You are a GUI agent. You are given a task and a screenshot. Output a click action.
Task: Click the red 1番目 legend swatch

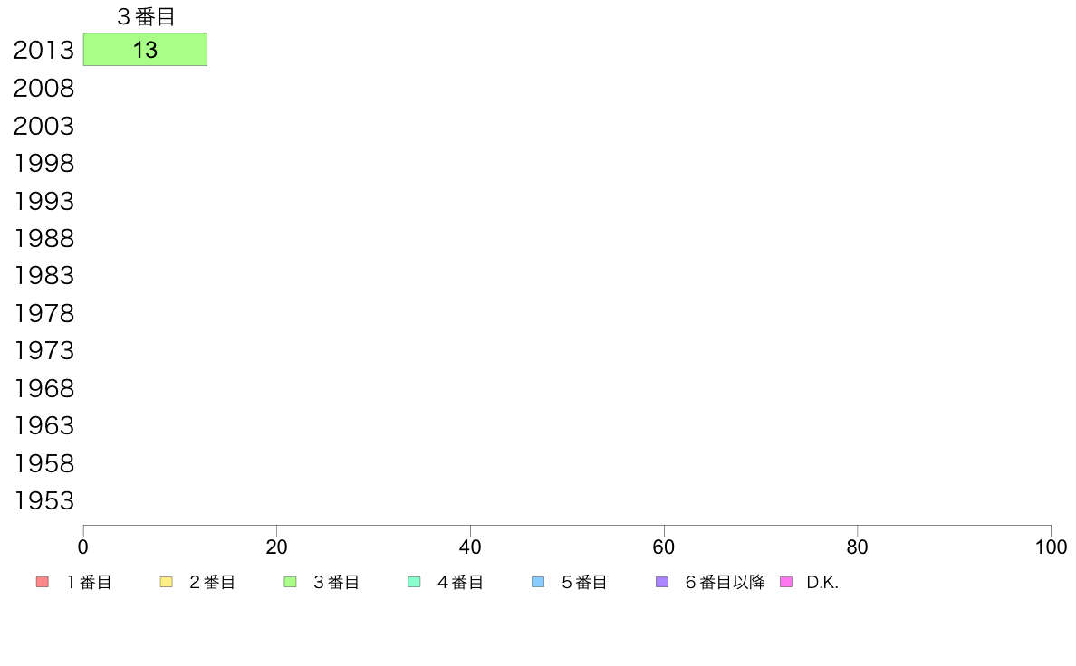(x=43, y=582)
